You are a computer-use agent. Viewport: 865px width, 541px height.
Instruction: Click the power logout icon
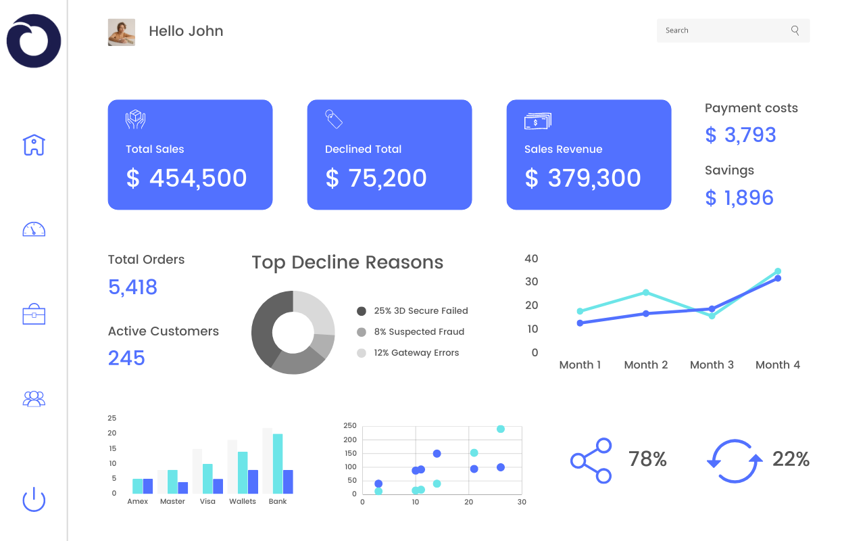click(34, 500)
